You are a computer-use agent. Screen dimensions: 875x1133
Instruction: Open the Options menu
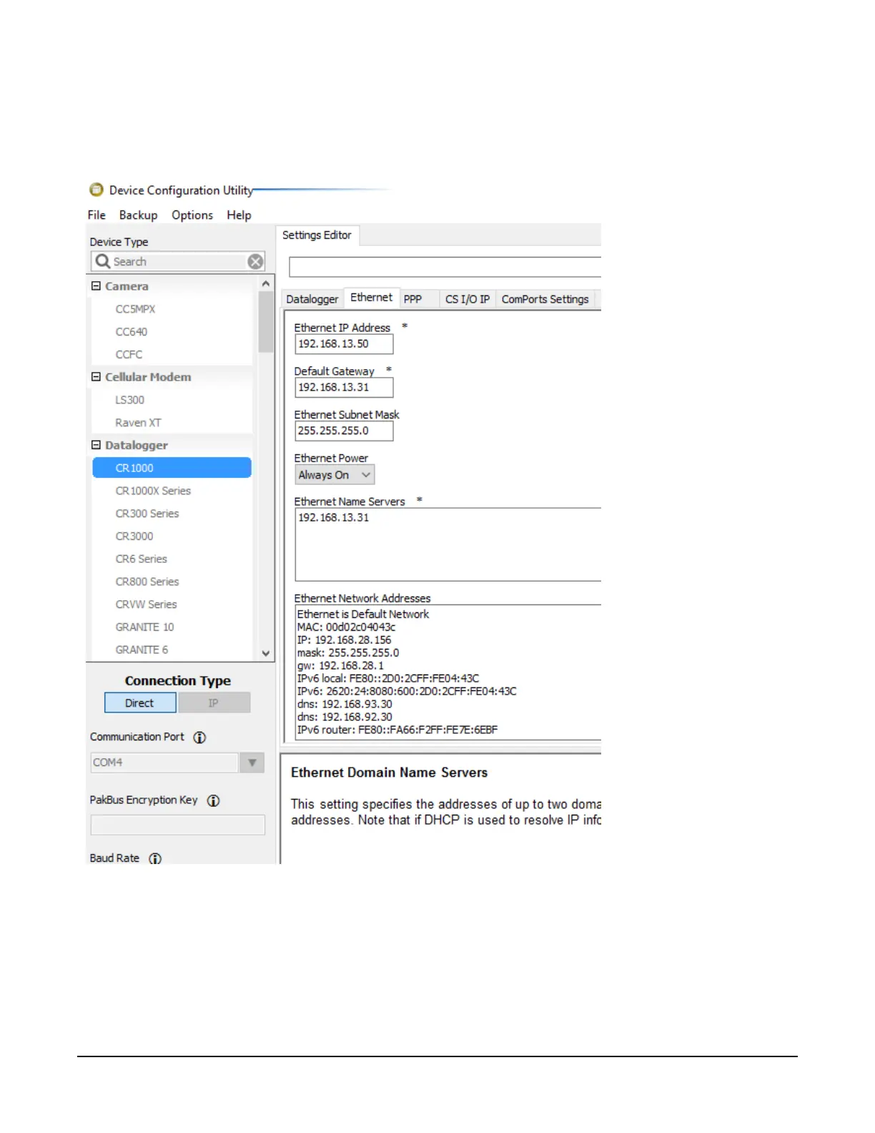tap(192, 215)
